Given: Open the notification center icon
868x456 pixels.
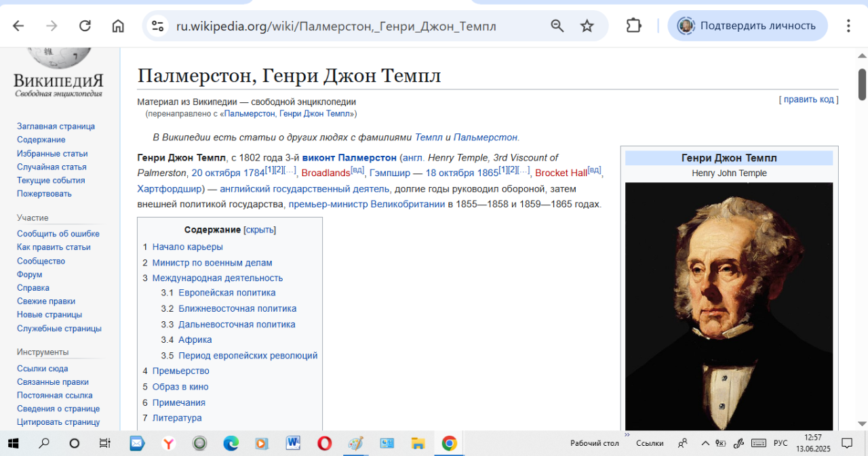Looking at the screenshot, I should click(847, 444).
